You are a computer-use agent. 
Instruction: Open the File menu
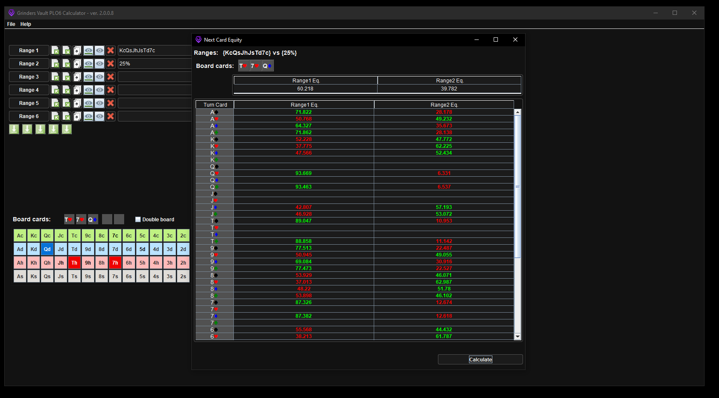pos(11,24)
